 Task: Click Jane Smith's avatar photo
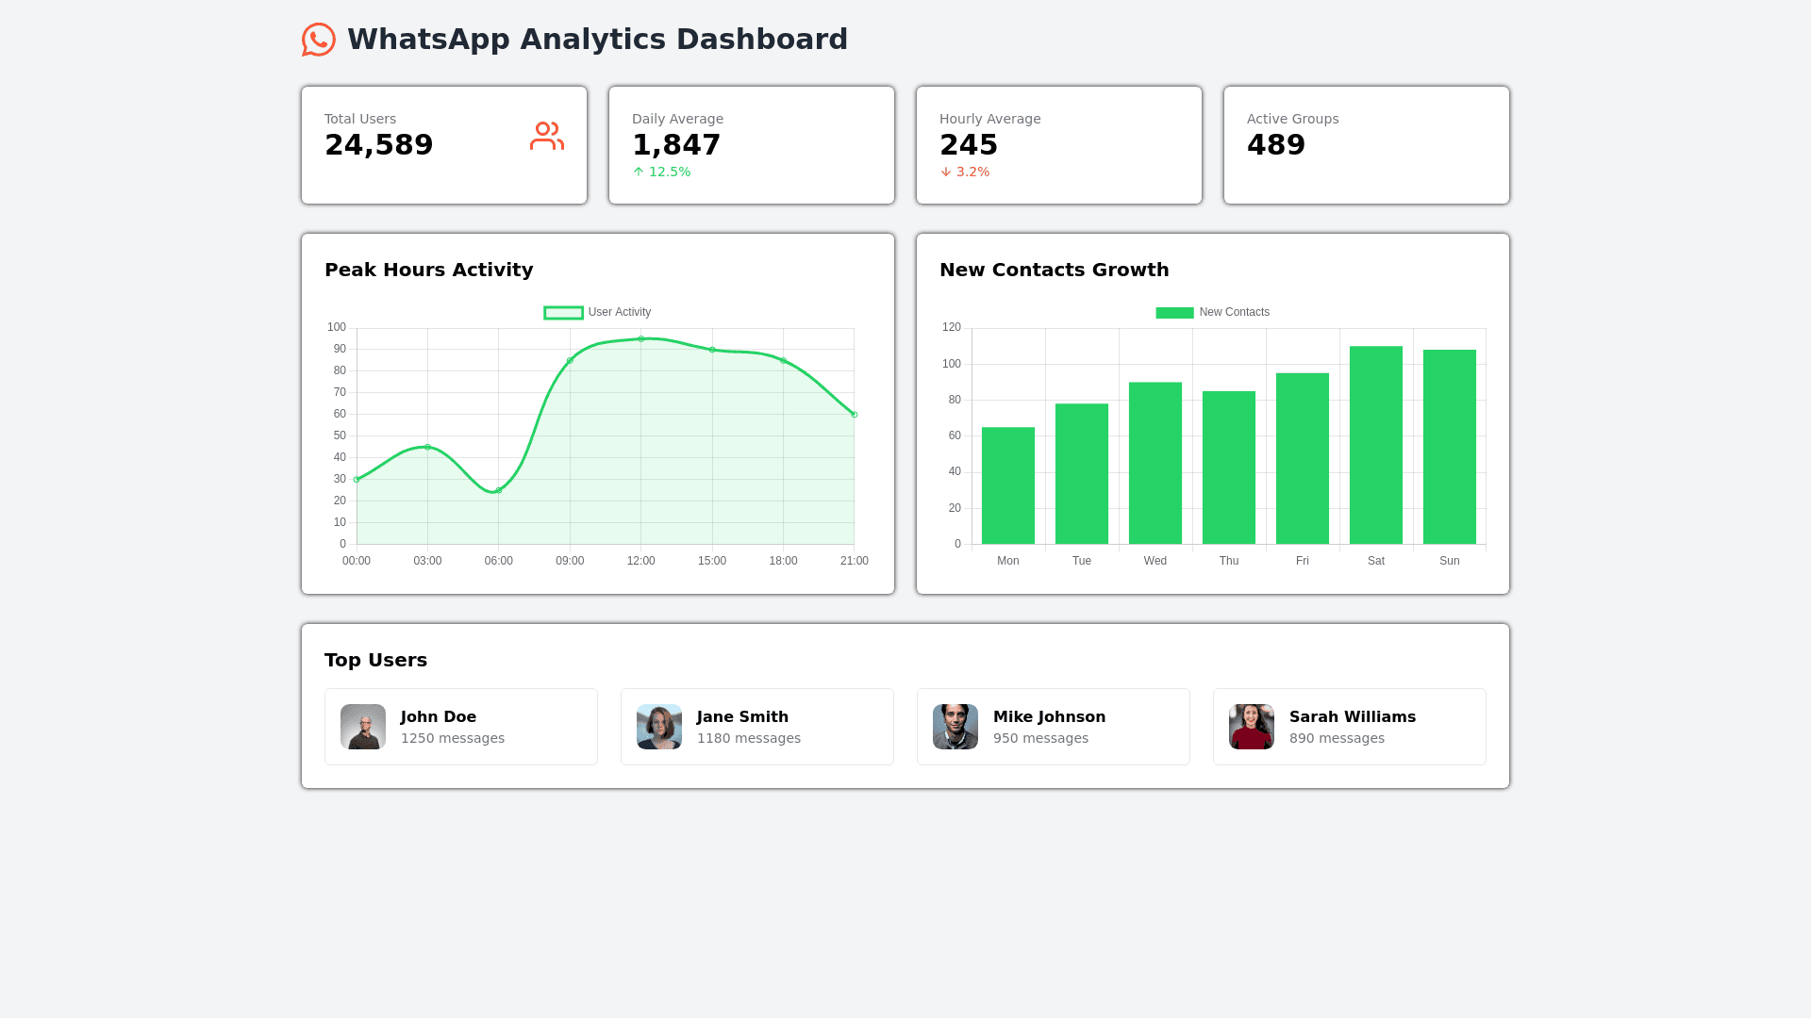tap(659, 727)
